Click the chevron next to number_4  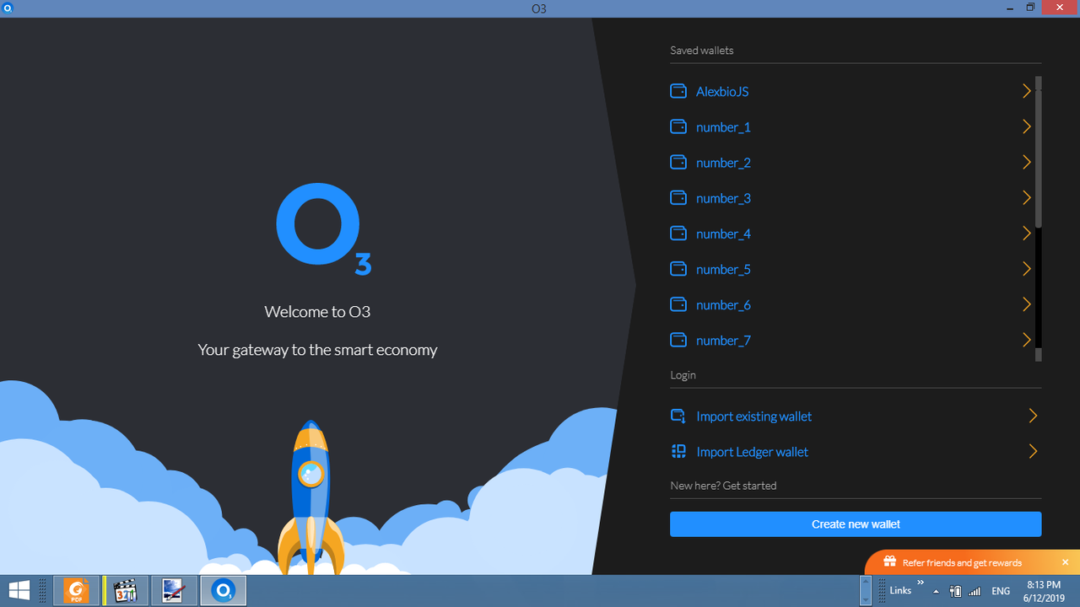(1027, 233)
